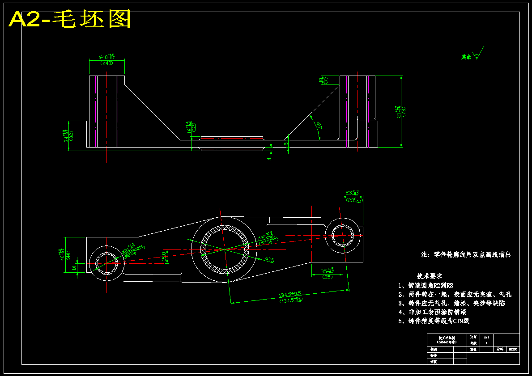This screenshot has height=376, width=532.
Task: Select the 16 (12) thickness dimension
Action: 192,127
